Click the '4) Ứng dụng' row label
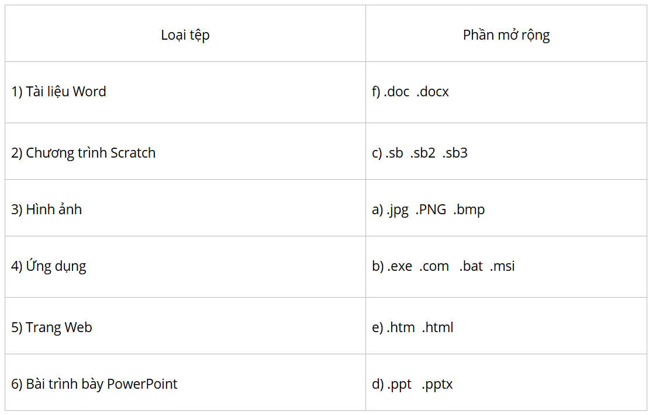 pos(49,266)
